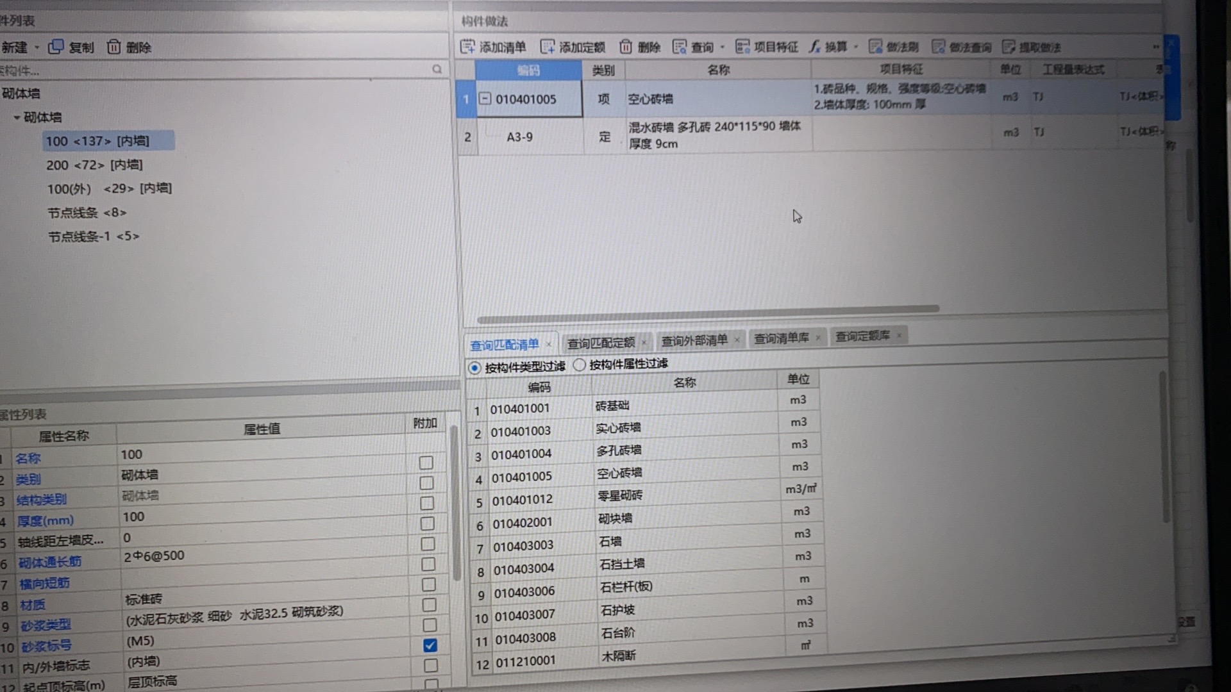Close the 查询匹配清单 tab
Image resolution: width=1231 pixels, height=692 pixels.
pos(549,345)
